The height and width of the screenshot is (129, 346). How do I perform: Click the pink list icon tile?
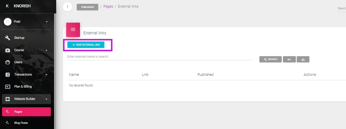[73, 30]
